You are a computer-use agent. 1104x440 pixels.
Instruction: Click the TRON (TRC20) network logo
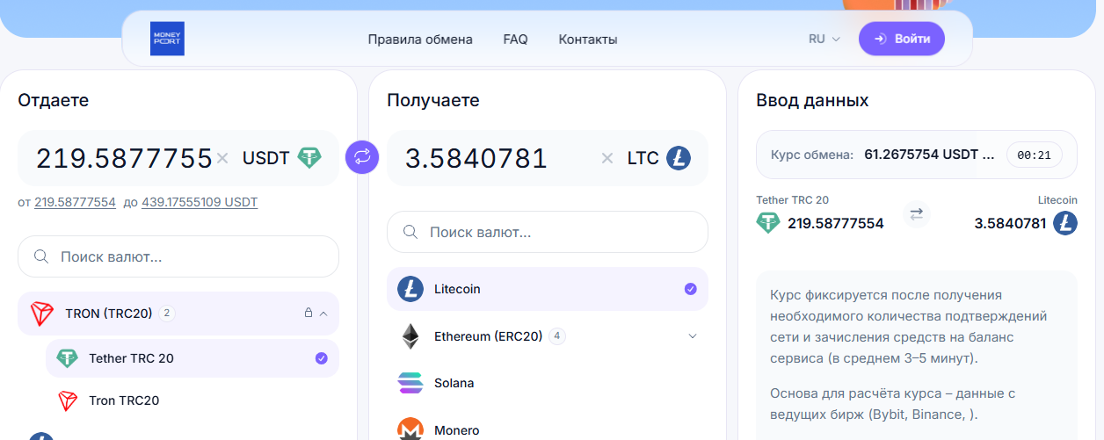(x=41, y=313)
